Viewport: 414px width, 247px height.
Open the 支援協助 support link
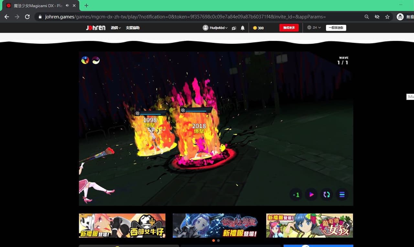click(133, 28)
